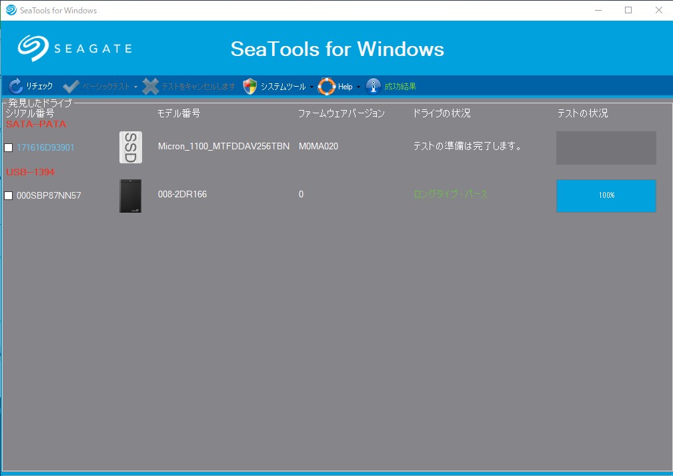
Task: Click the green 成功結果 link
Action: click(x=400, y=87)
